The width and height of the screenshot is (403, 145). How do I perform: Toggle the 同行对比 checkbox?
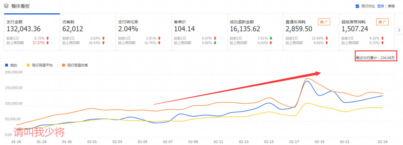coord(357,6)
